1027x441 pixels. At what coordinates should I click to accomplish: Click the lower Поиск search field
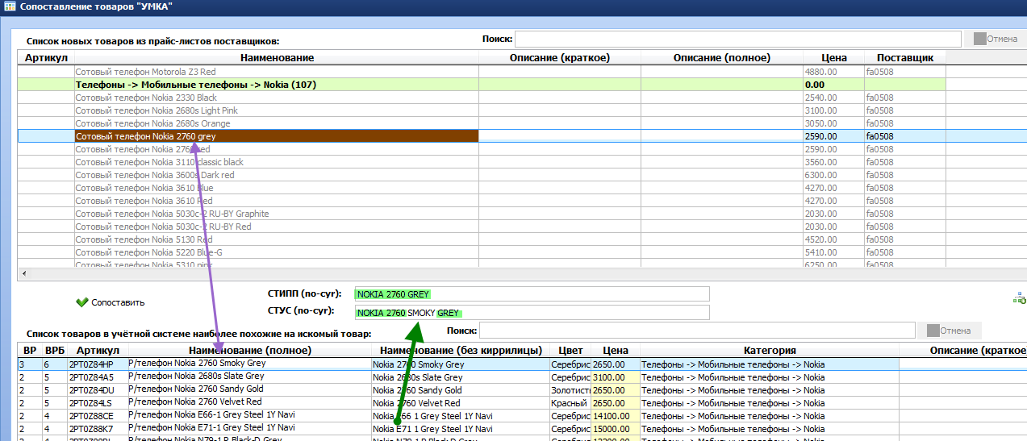click(698, 331)
